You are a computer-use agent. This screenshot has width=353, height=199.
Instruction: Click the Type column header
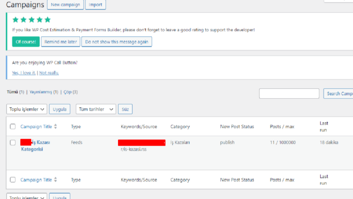76,127
